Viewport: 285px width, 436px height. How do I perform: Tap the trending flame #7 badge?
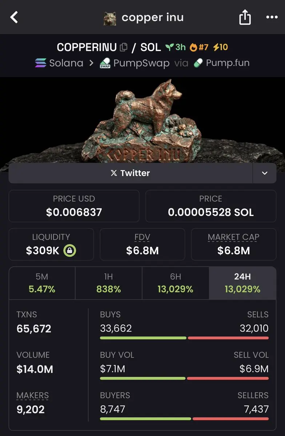[x=199, y=47]
